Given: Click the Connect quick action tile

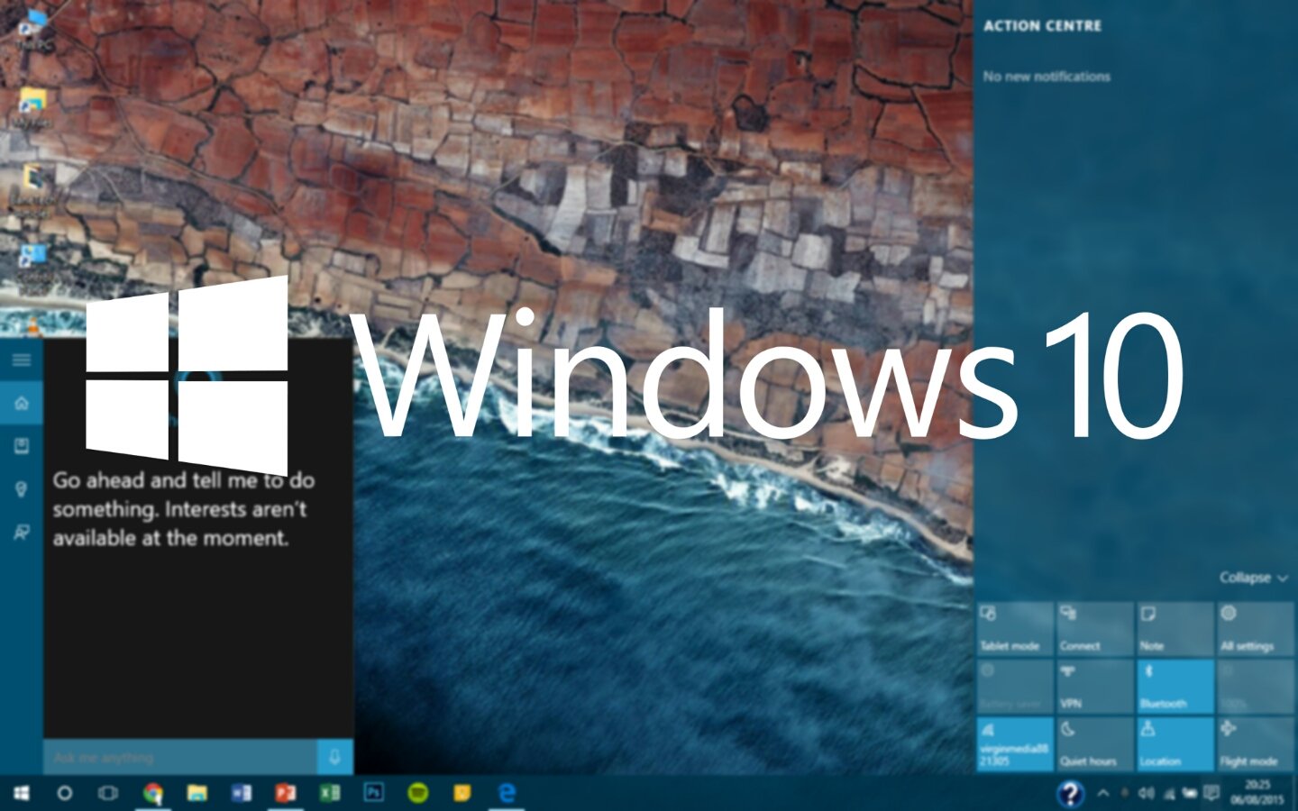Looking at the screenshot, I should pyautogui.click(x=1095, y=629).
